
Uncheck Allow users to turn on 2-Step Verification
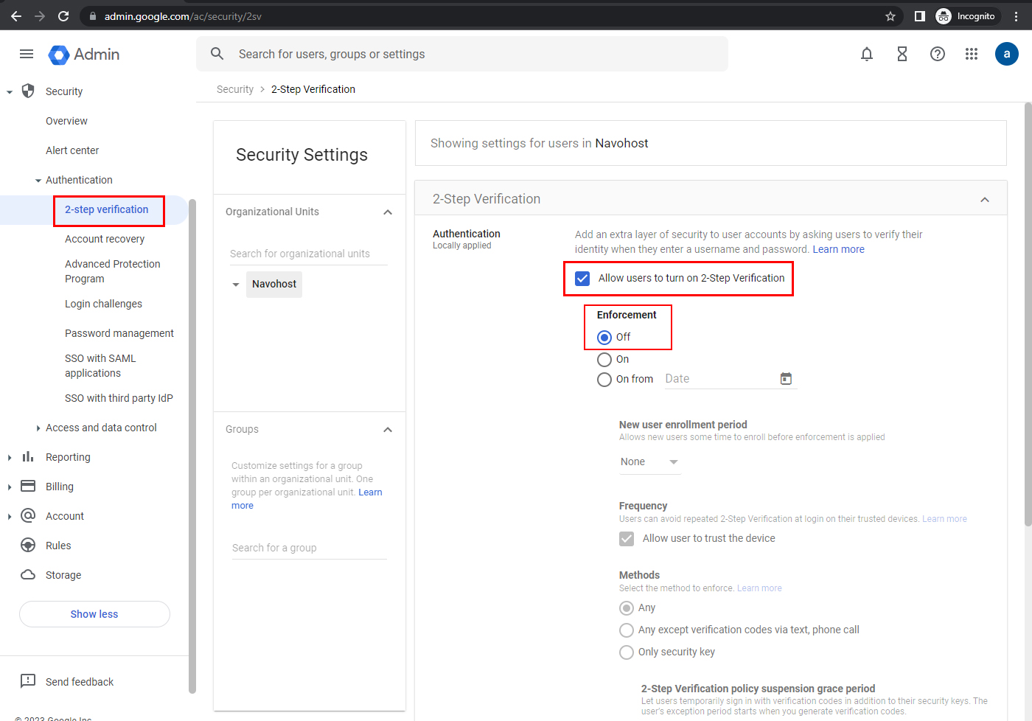[x=582, y=279]
